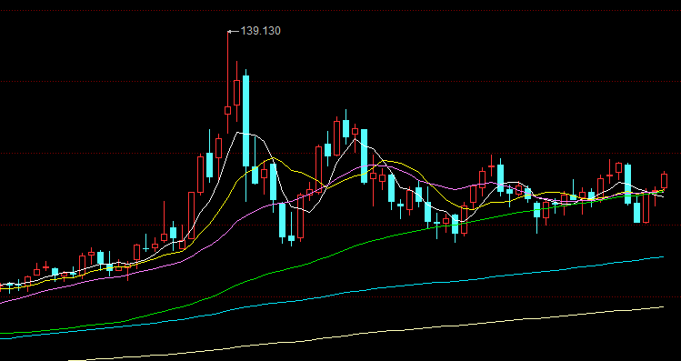Click the long red rebound candle after the first crash

301,216
